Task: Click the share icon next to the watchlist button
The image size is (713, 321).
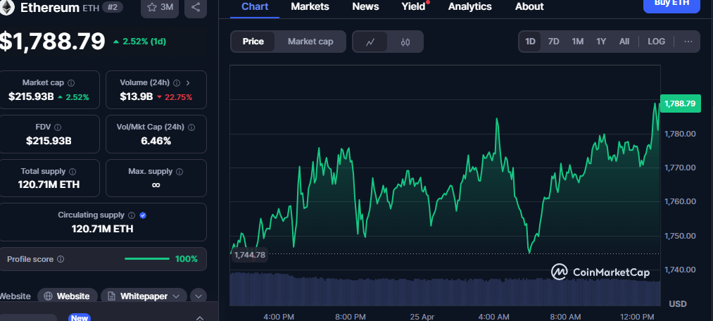Action: coord(196,7)
